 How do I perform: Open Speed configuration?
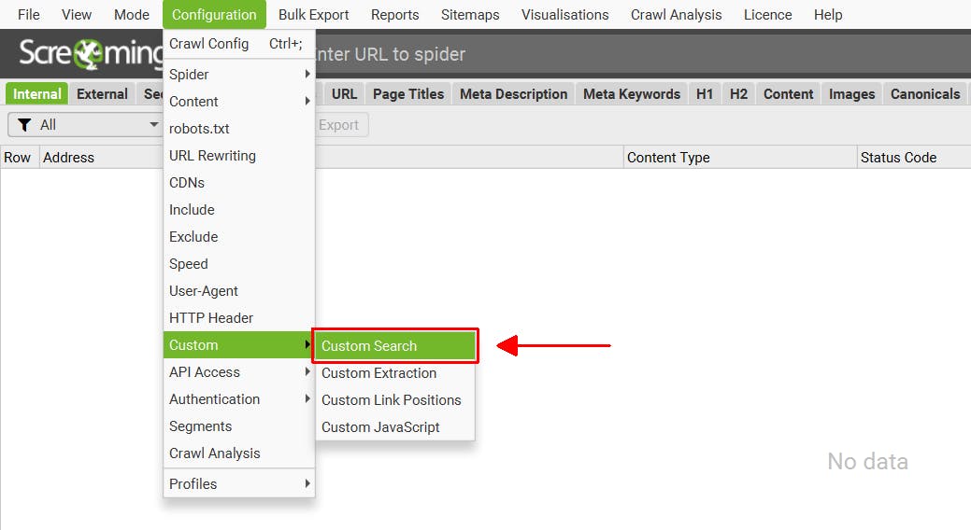pyautogui.click(x=239, y=264)
